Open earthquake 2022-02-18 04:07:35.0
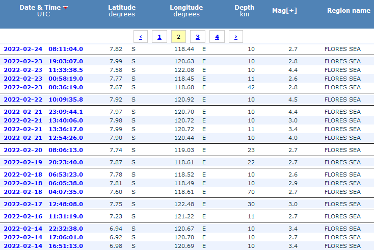374x250 pixels. coord(43,192)
